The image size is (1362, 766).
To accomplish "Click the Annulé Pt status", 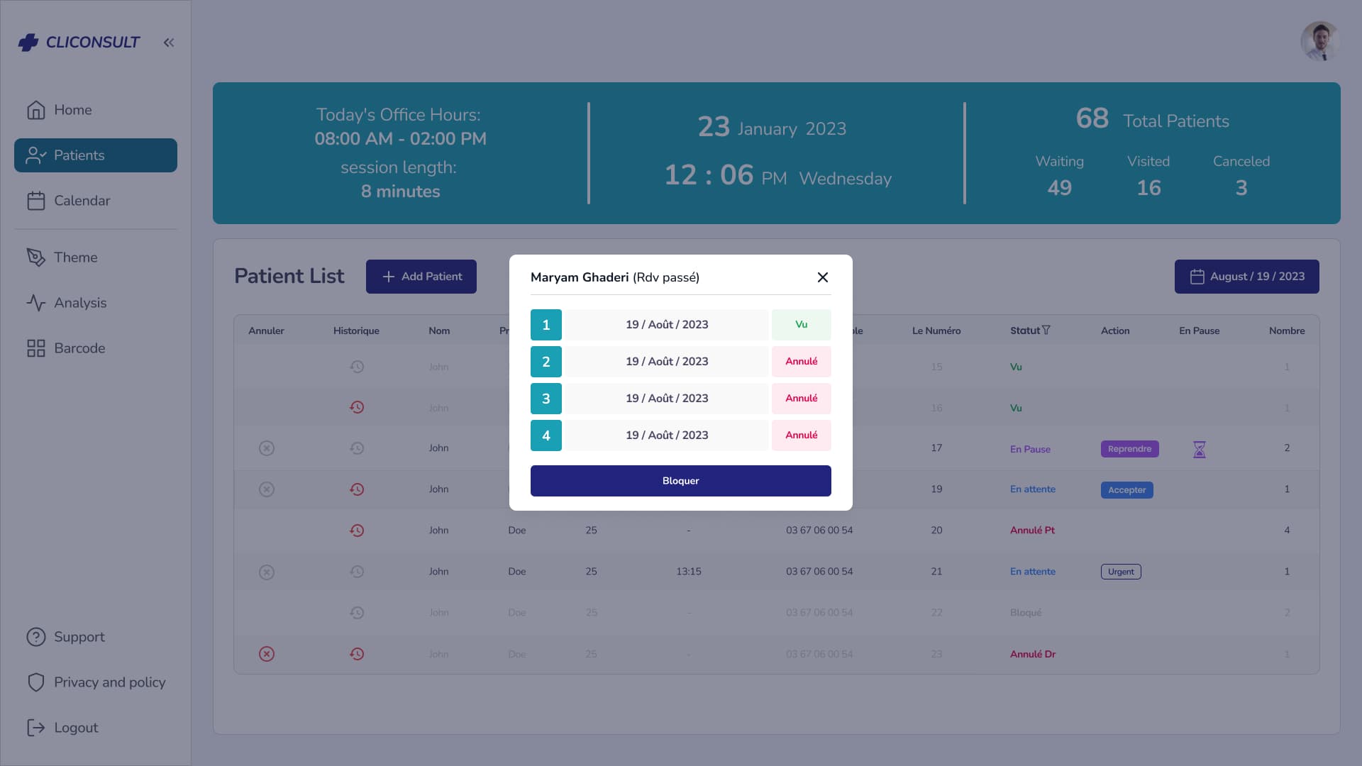I will coord(1032,531).
